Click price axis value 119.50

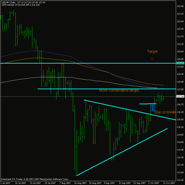point(180,67)
